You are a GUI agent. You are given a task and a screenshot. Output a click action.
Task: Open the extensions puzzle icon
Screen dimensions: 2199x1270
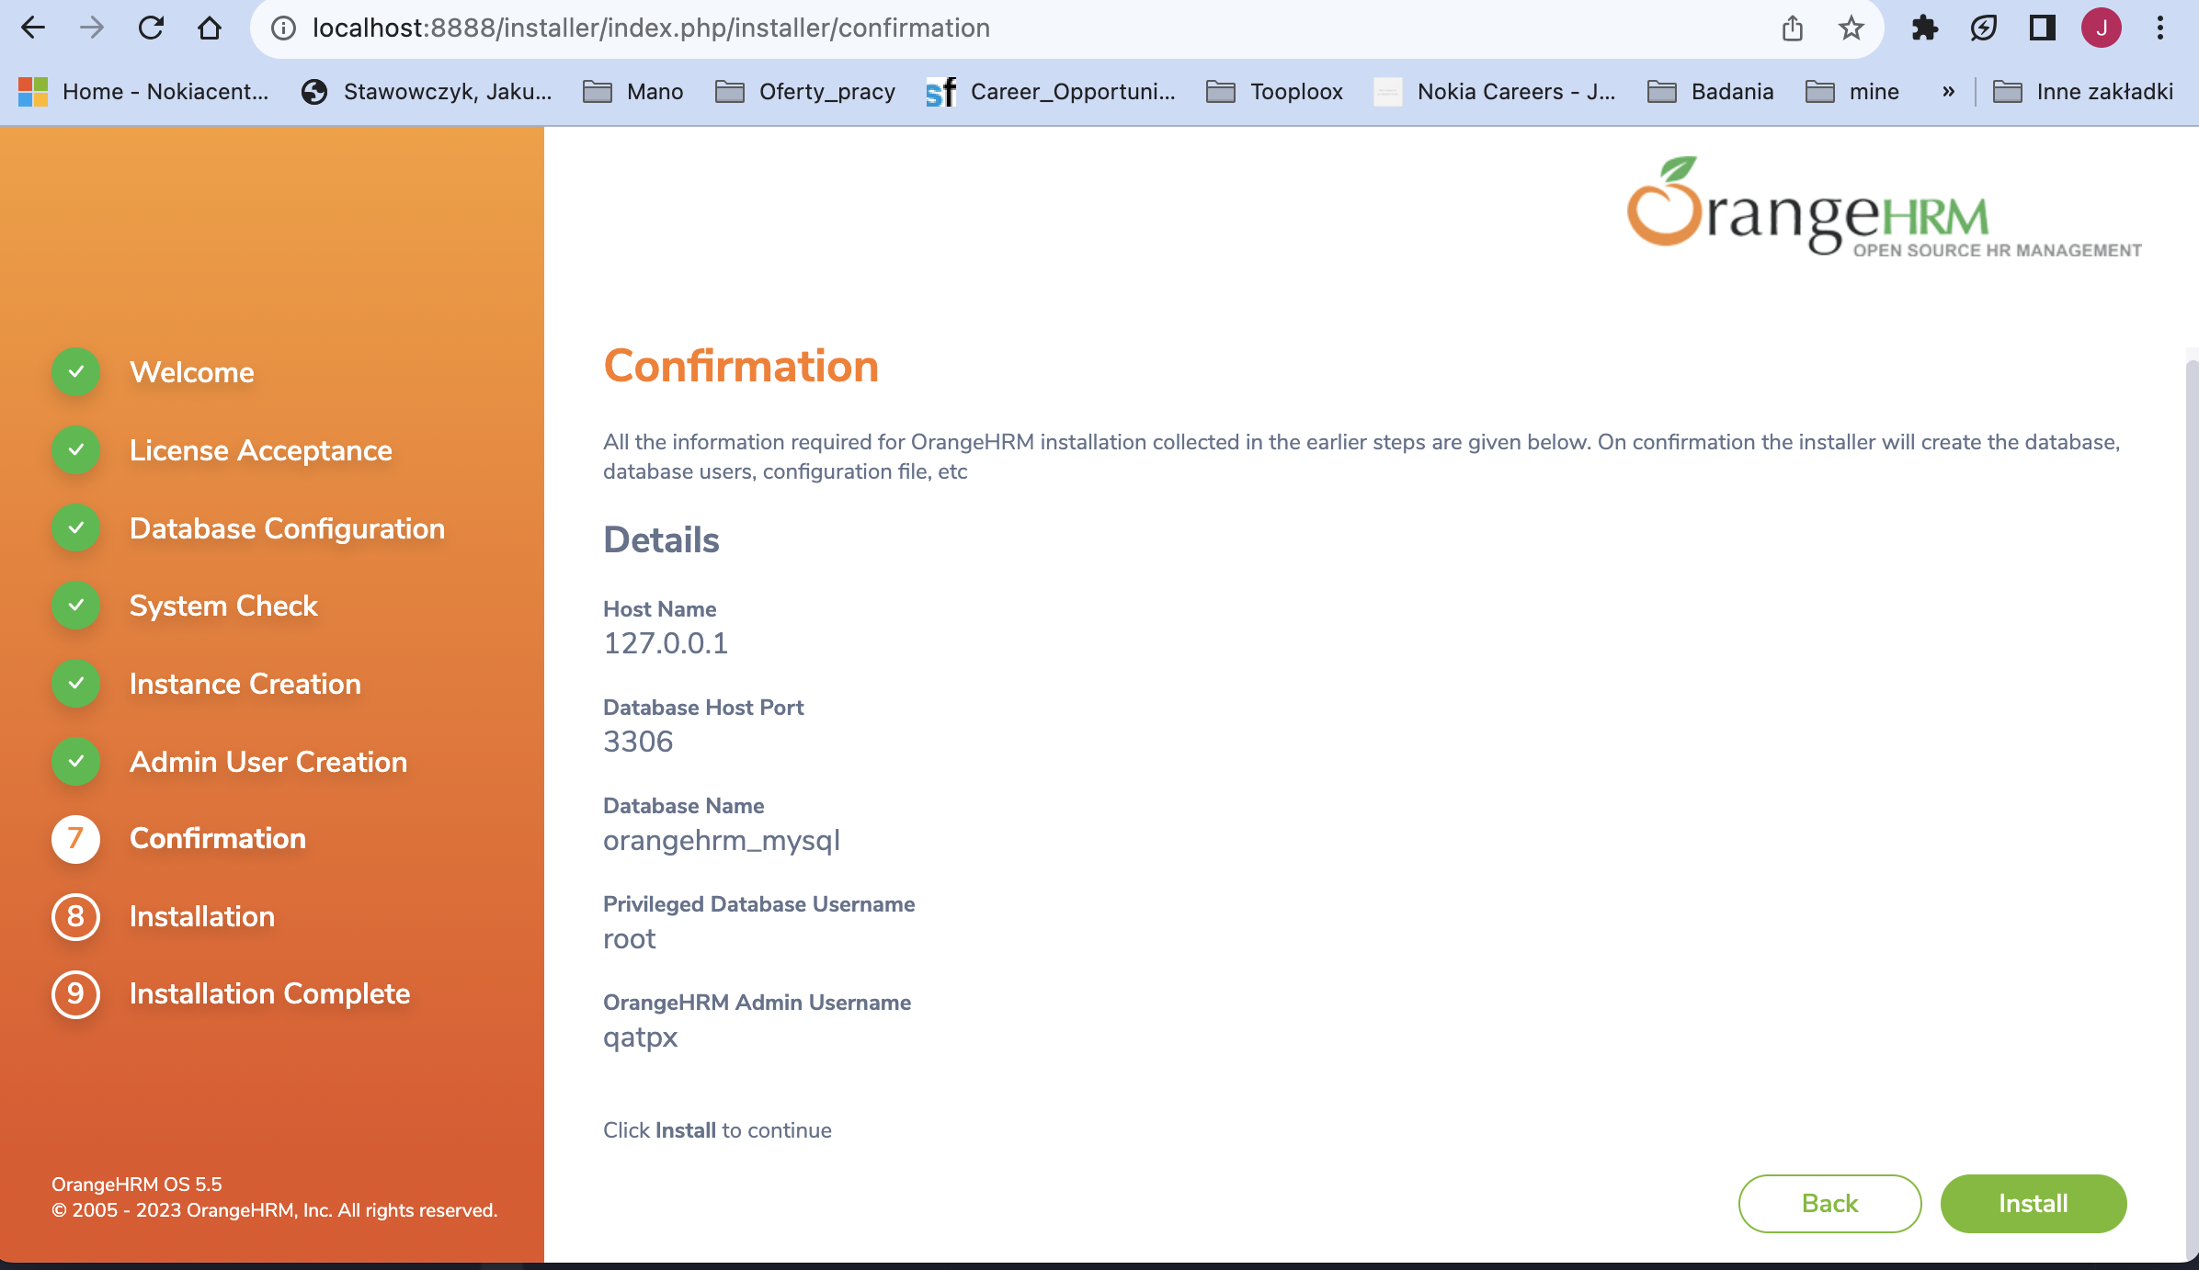tap(1925, 28)
